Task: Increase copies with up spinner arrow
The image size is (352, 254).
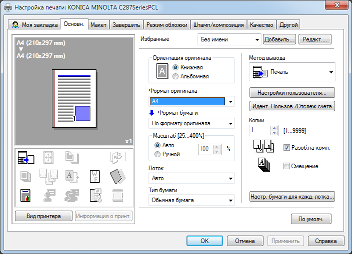Action: coord(274,128)
